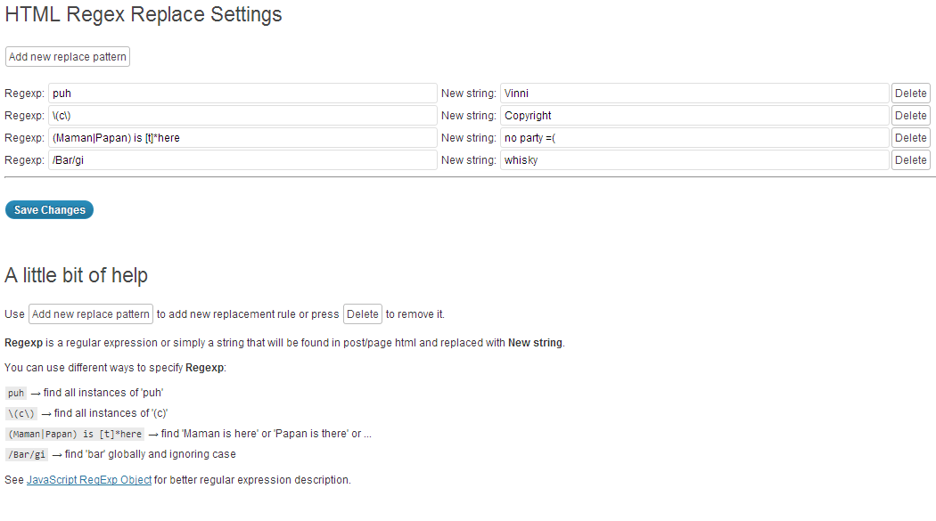Focus the Regexp field containing '\(c\)'
The image size is (936, 521).
[x=242, y=116]
